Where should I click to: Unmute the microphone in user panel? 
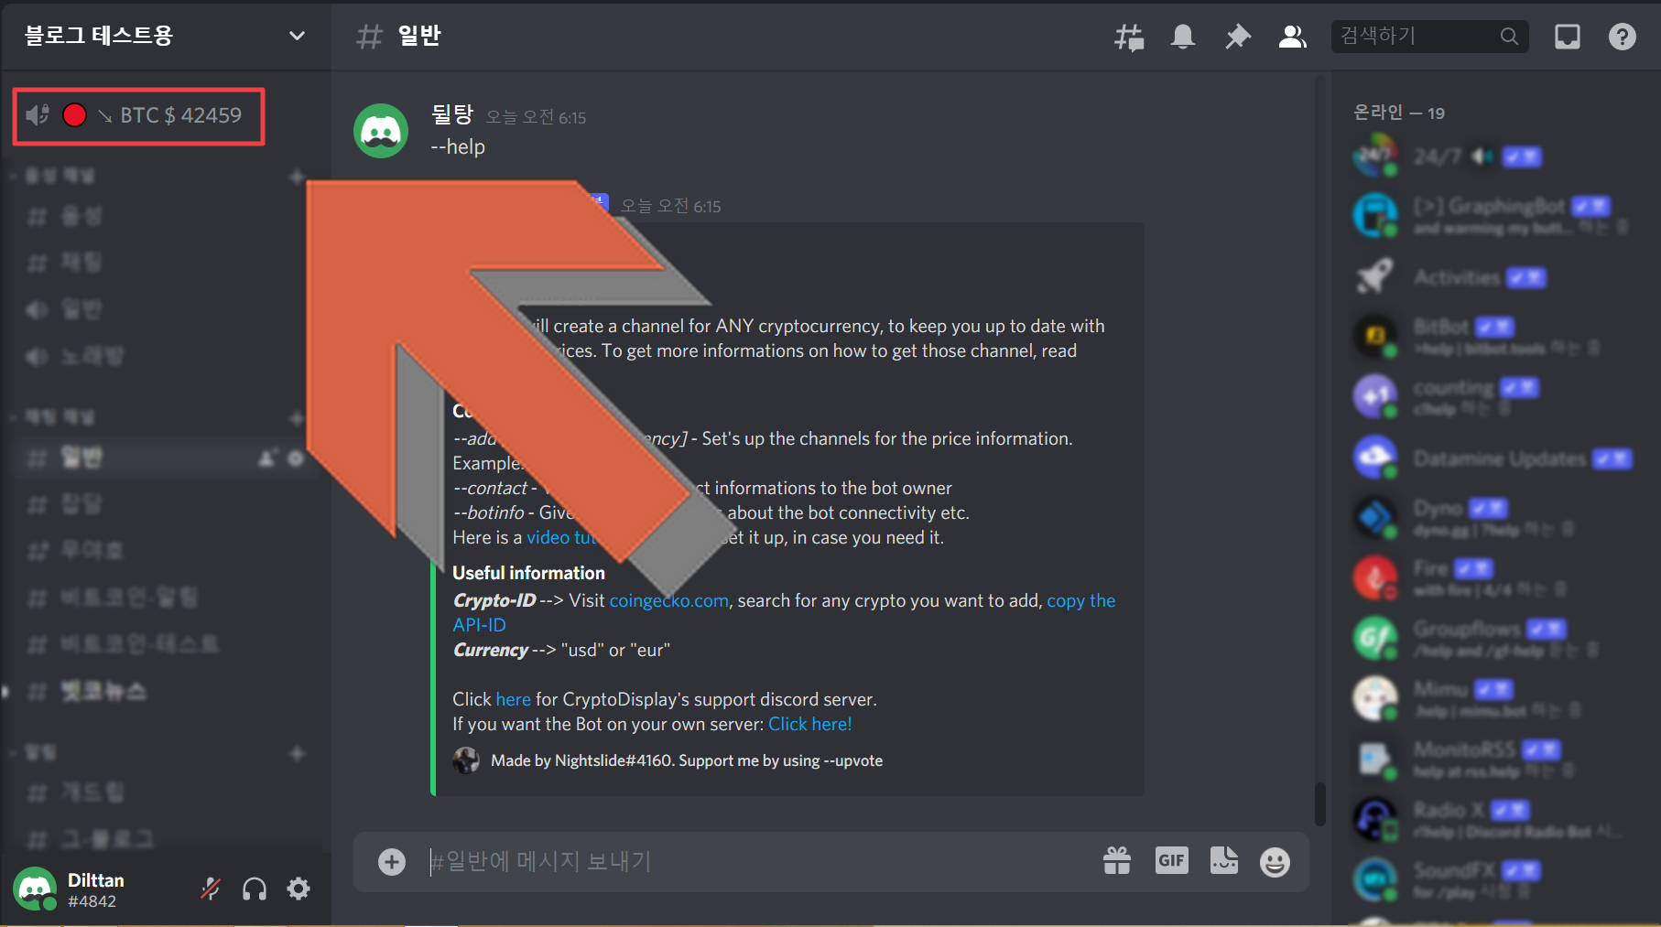coord(211,889)
